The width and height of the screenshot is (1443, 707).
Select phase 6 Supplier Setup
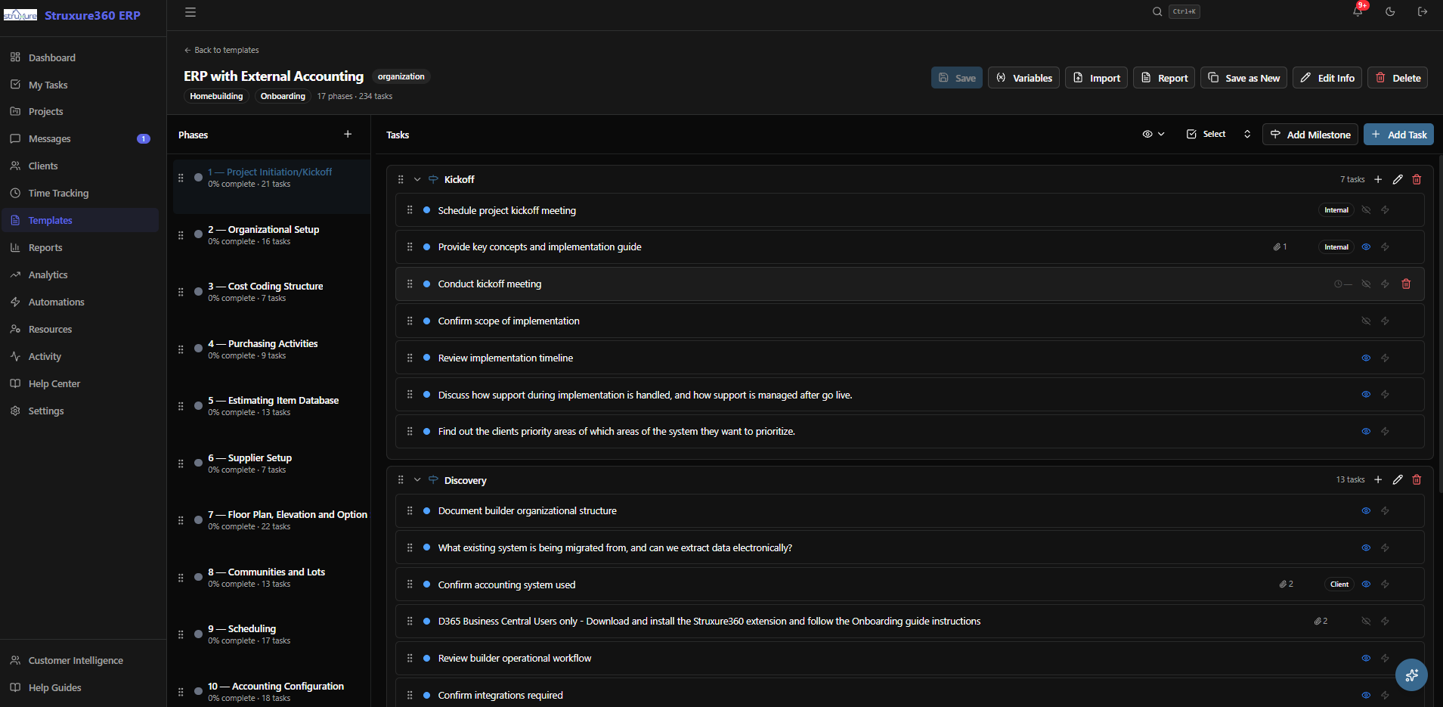[x=272, y=464]
